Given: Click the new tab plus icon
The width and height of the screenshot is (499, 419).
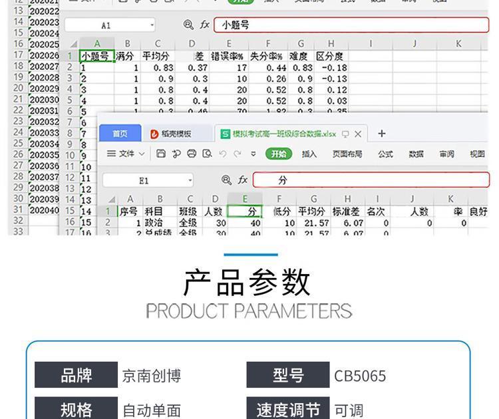Looking at the screenshot, I should 381,133.
